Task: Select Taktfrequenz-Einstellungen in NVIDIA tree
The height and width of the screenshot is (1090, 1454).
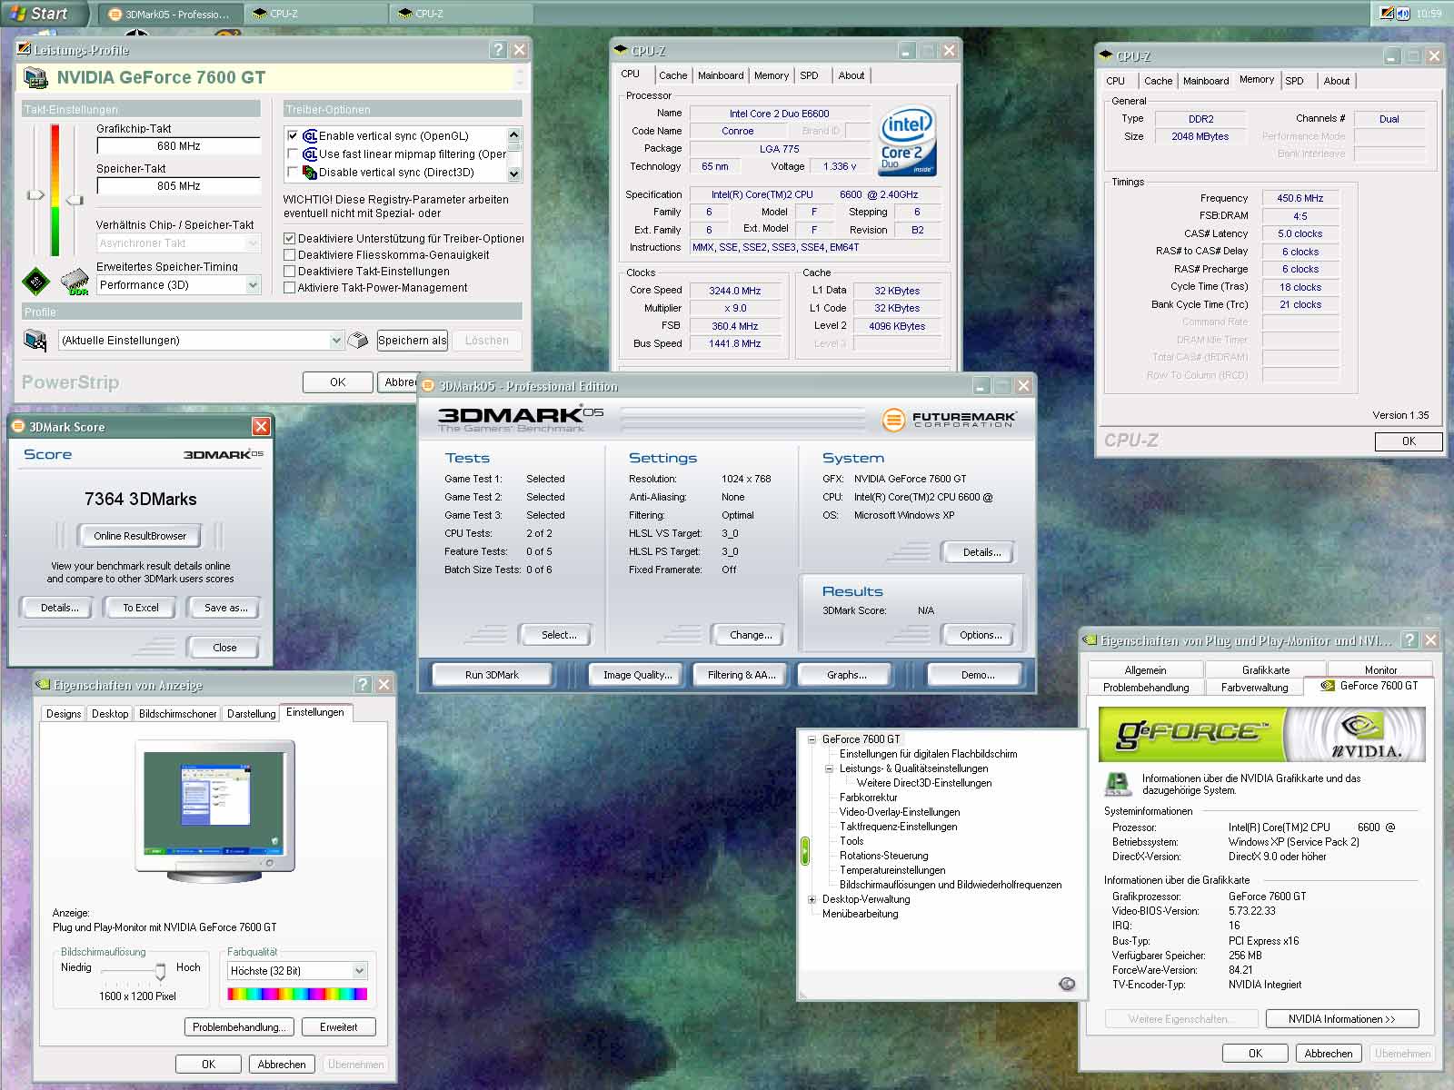Action: tap(898, 827)
